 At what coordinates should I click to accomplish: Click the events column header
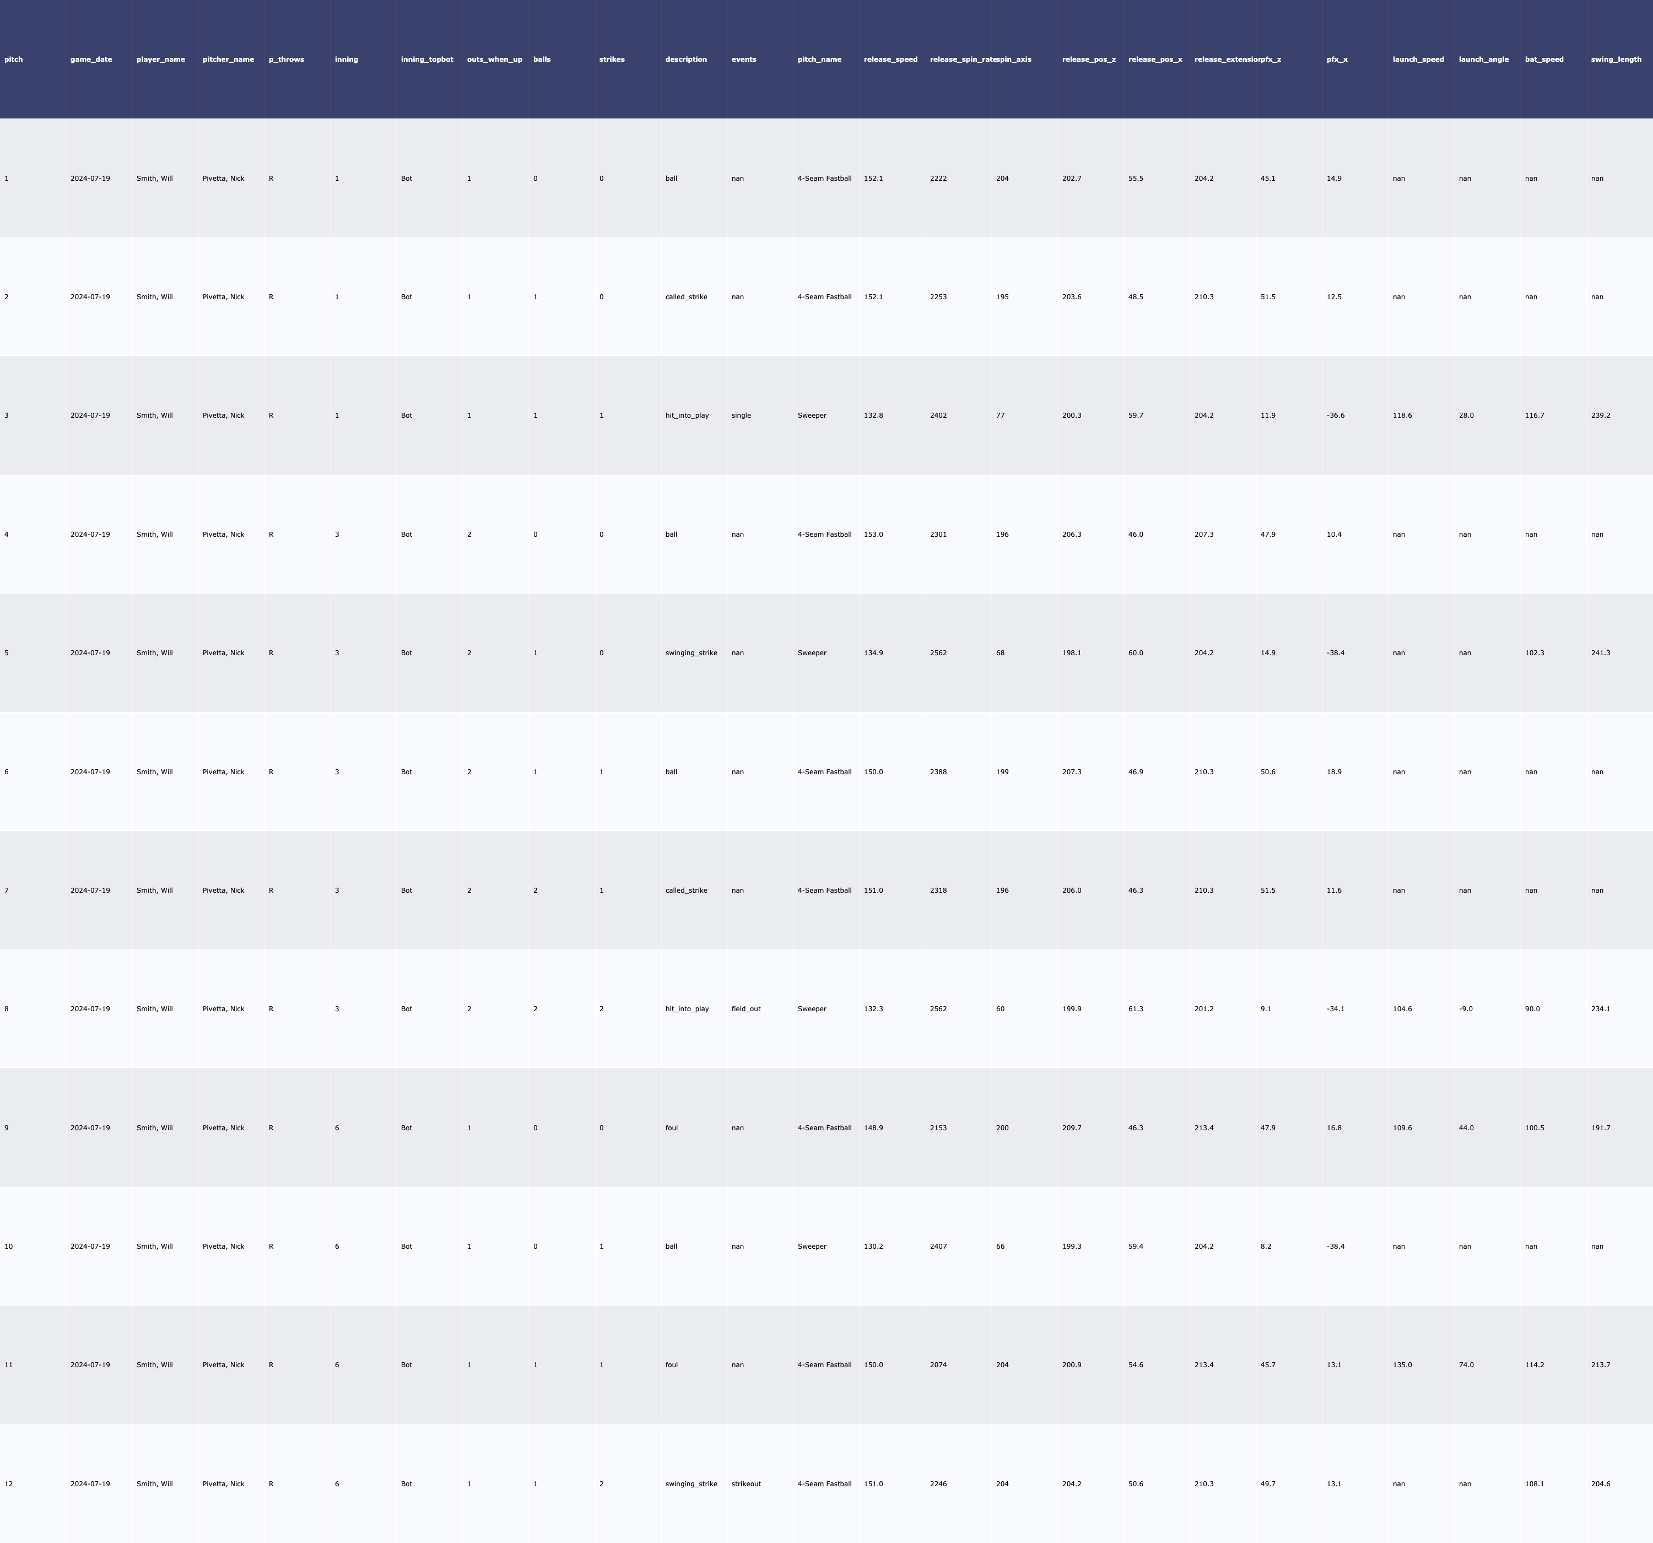tap(744, 59)
